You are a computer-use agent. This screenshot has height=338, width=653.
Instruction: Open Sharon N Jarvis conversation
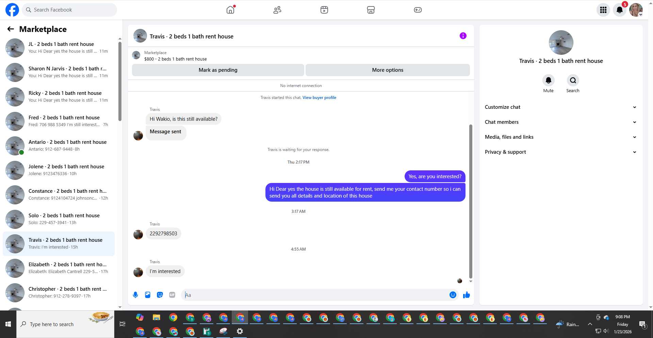[x=59, y=72]
